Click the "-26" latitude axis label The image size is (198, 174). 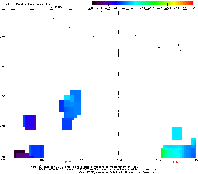(2, 96)
